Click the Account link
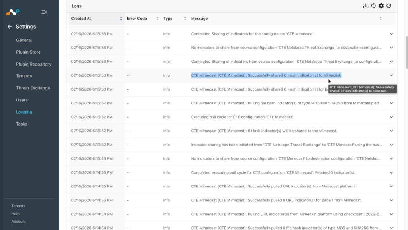The image size is (408, 230). click(18, 222)
